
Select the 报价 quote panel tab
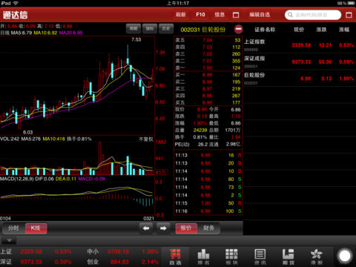click(186, 228)
